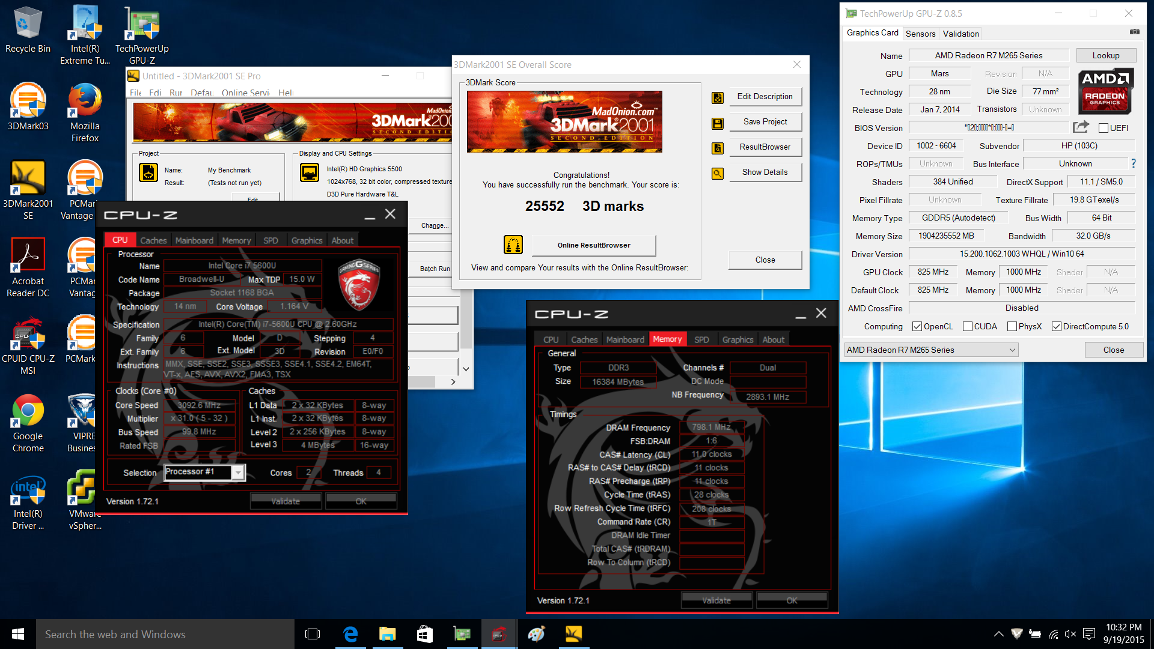Image resolution: width=1154 pixels, height=649 pixels.
Task: Toggle the DirectCompute 5.0 checkbox
Action: pyautogui.click(x=1057, y=326)
